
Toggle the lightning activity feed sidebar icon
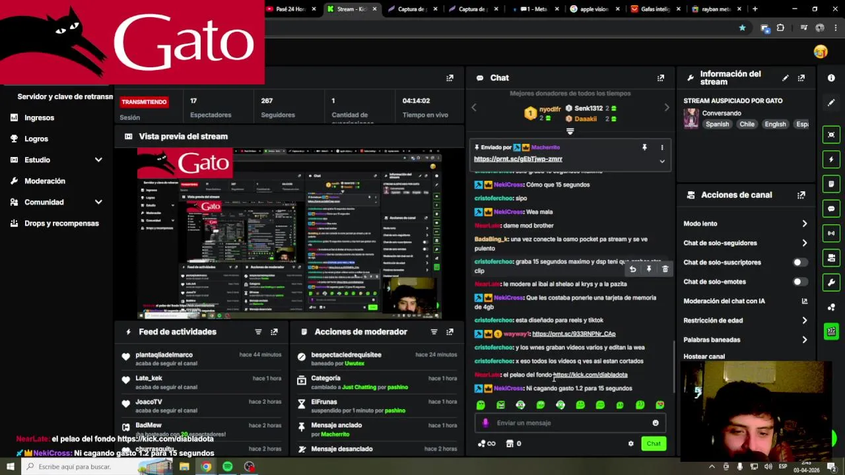(x=831, y=159)
